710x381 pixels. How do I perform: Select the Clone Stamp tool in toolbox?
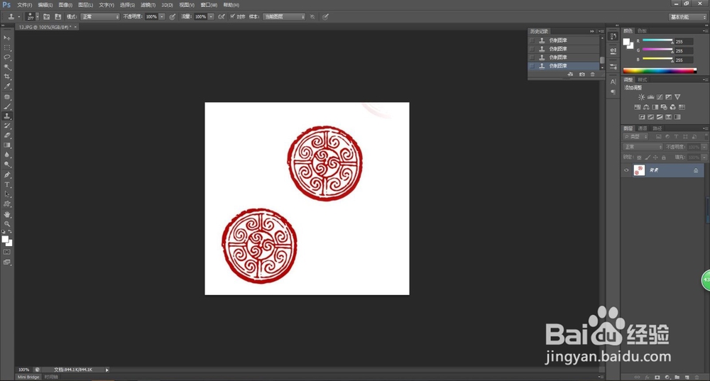tap(7, 116)
